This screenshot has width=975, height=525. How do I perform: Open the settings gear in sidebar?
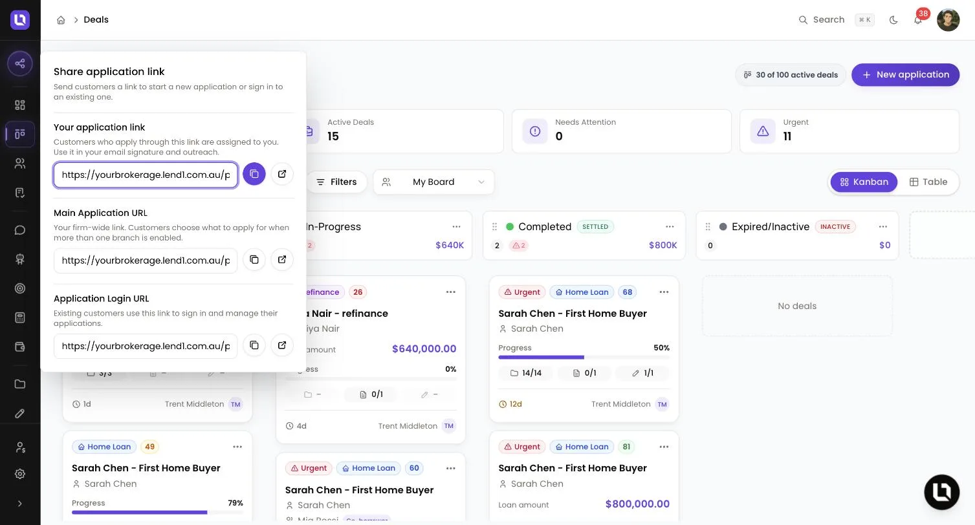pos(20,474)
